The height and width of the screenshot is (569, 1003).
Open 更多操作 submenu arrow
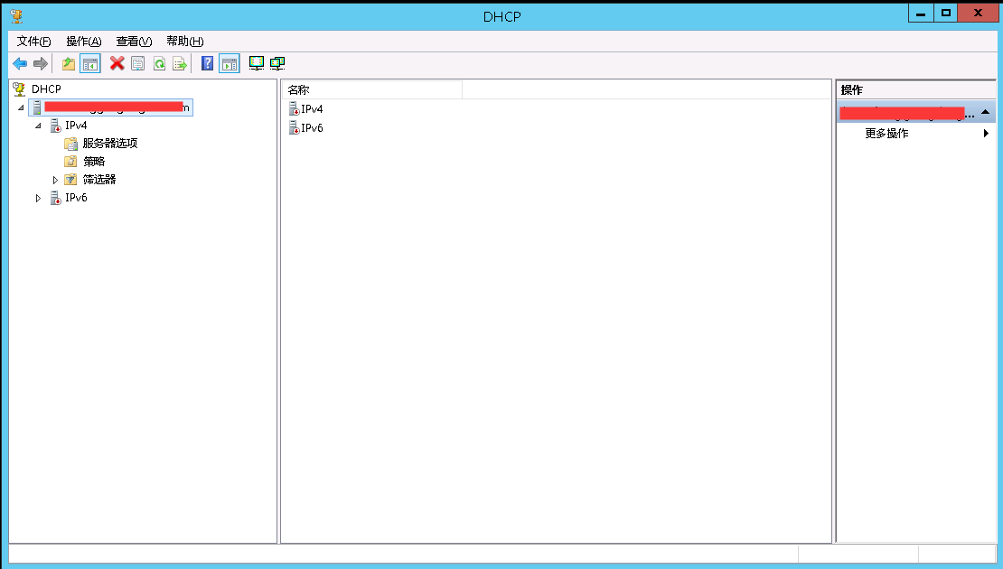986,133
